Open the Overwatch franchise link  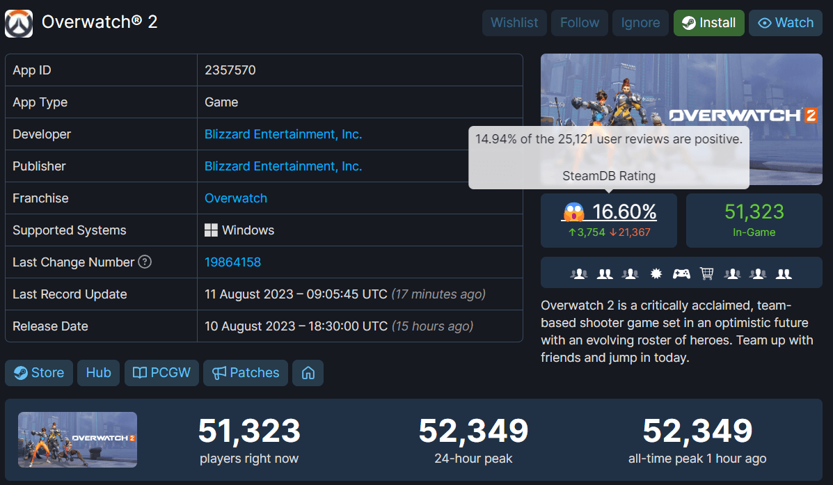tap(236, 198)
